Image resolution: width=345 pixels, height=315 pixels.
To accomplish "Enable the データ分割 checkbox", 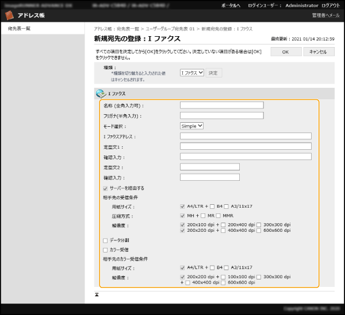I will pos(105,240).
